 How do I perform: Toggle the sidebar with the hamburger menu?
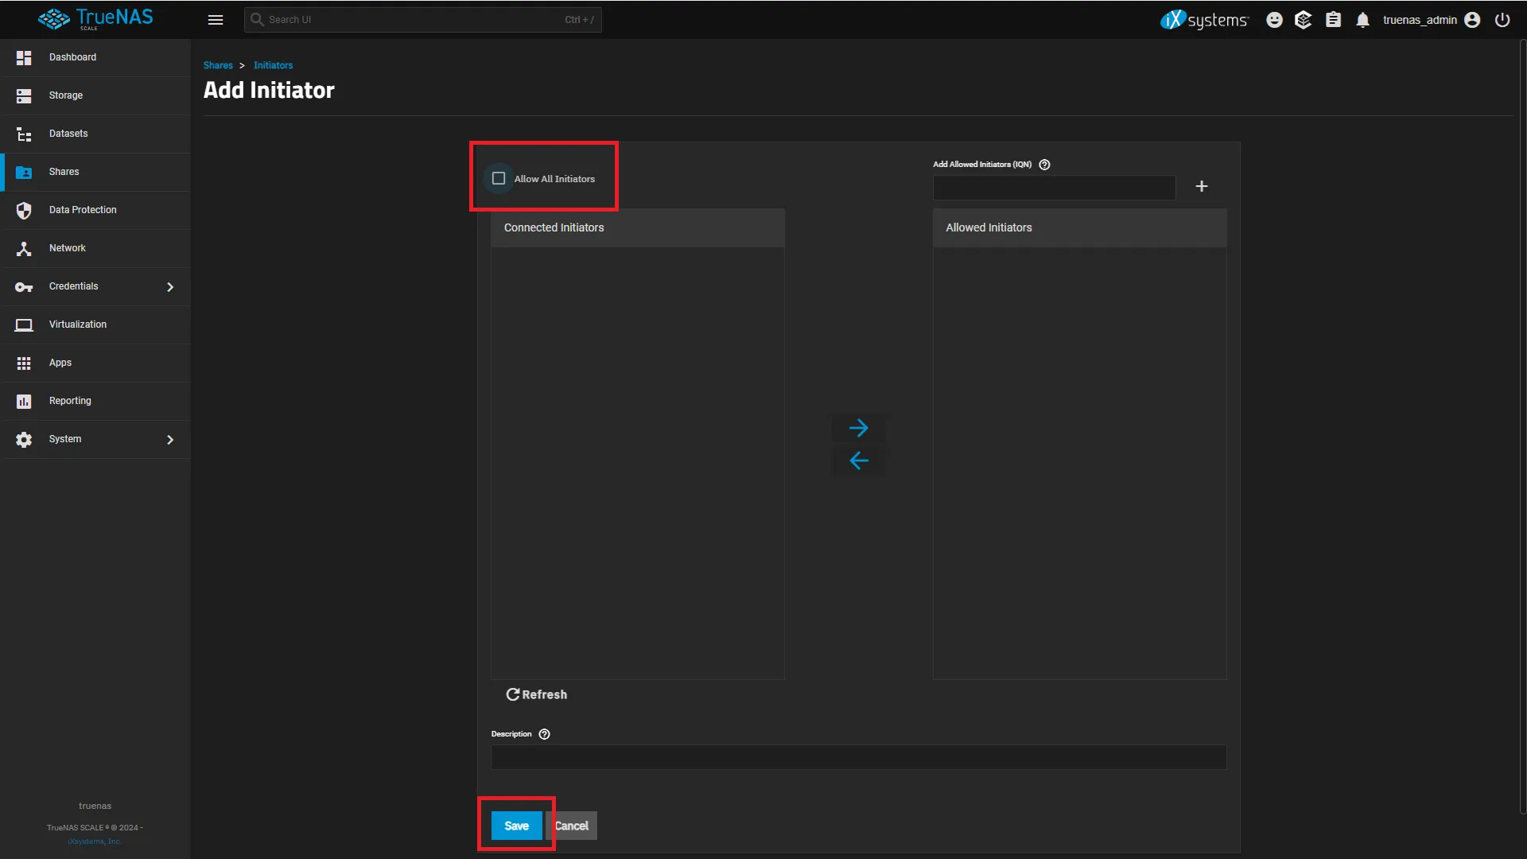coord(216,20)
